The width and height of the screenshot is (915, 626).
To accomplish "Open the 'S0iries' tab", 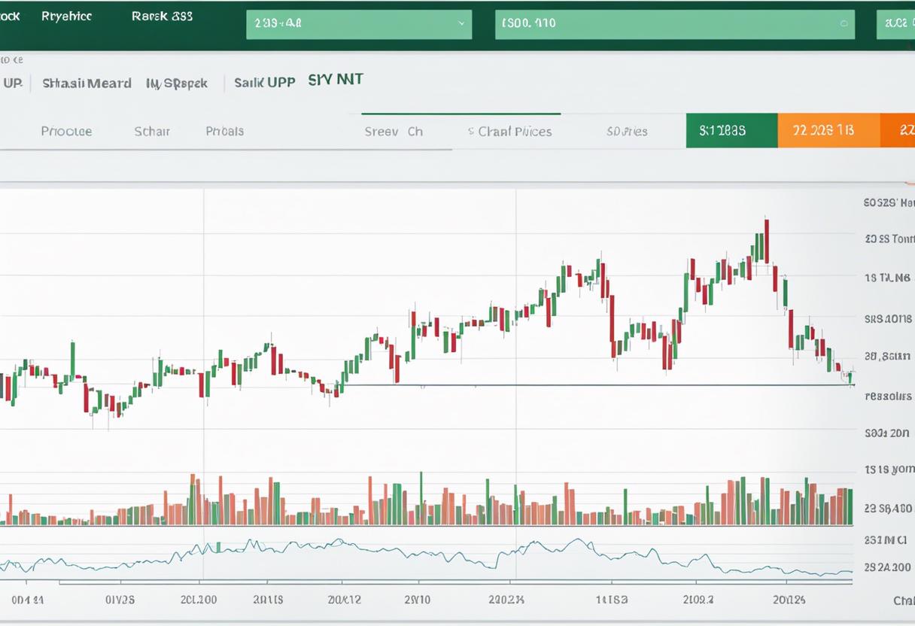I will (627, 132).
